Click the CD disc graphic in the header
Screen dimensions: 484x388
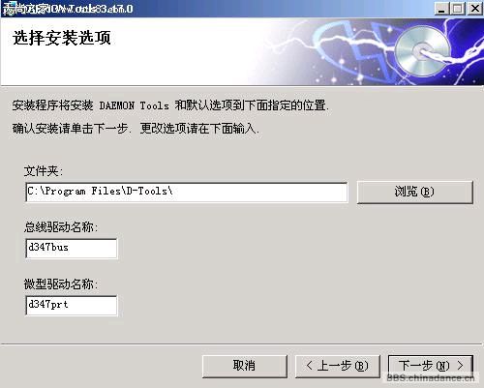pyautogui.click(x=423, y=51)
